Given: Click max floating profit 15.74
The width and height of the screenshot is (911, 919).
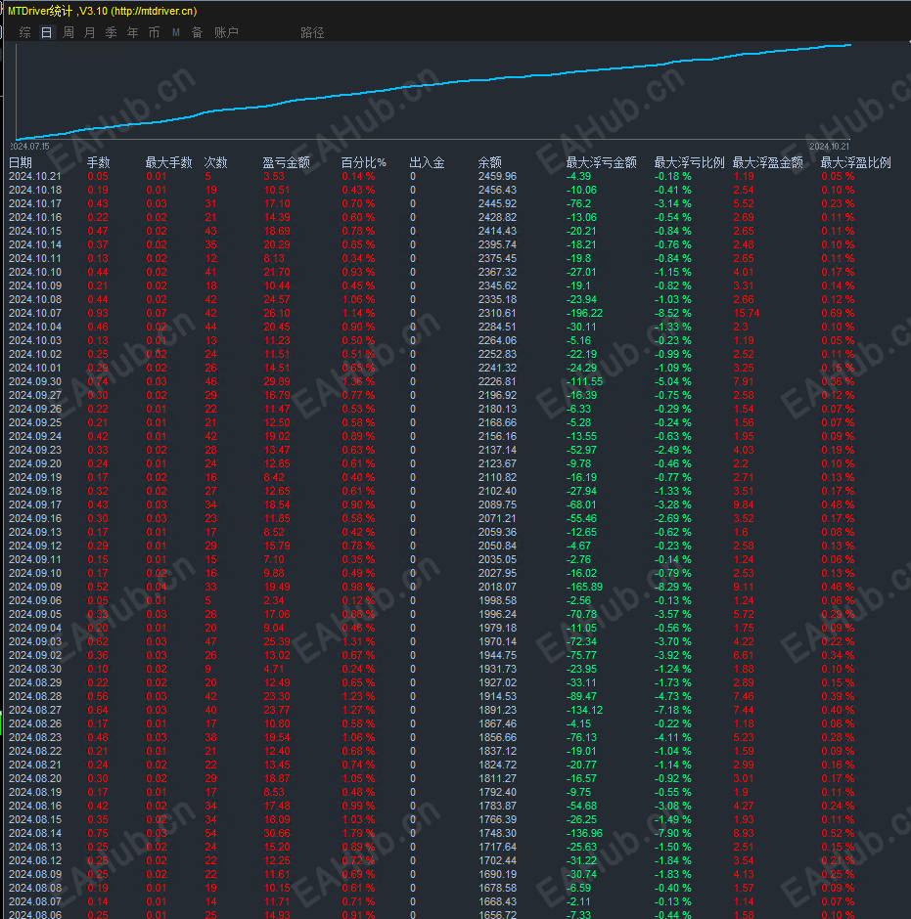Looking at the screenshot, I should pyautogui.click(x=747, y=313).
